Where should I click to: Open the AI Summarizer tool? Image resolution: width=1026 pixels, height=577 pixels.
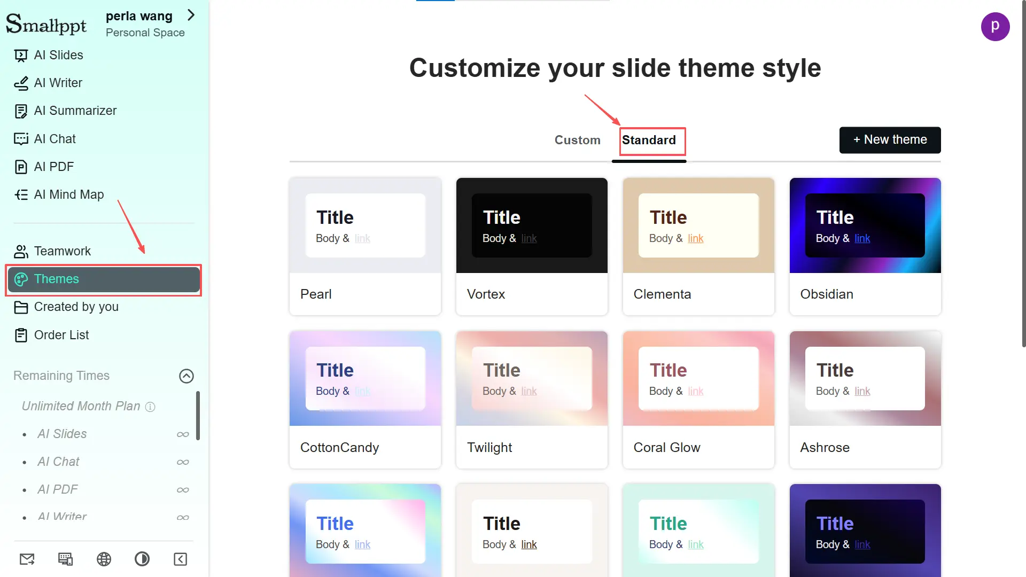pos(75,111)
